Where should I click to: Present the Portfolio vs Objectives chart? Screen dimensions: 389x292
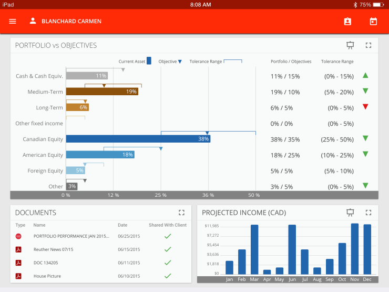point(351,45)
